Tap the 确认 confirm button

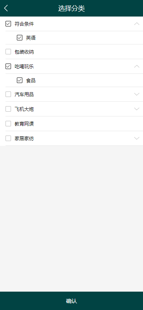click(71, 301)
